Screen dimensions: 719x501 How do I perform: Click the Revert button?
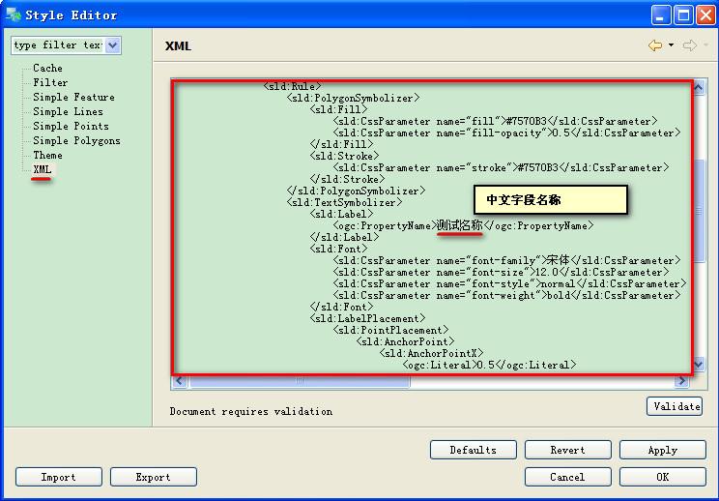567,450
